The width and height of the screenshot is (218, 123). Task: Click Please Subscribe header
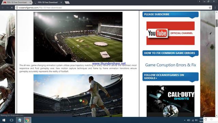click(170, 14)
